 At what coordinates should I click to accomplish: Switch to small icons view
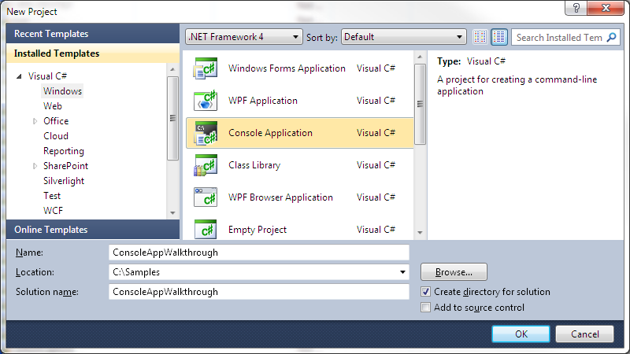click(480, 37)
